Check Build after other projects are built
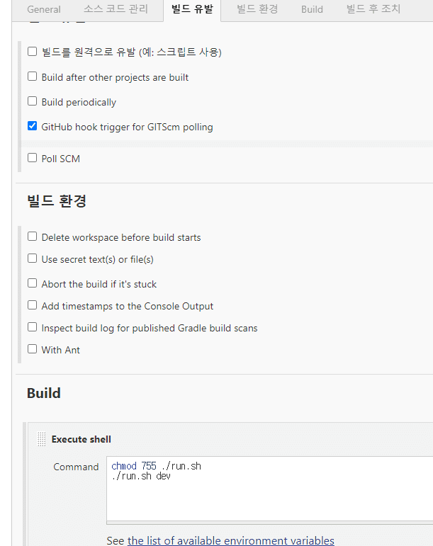433x546 pixels. coord(33,76)
